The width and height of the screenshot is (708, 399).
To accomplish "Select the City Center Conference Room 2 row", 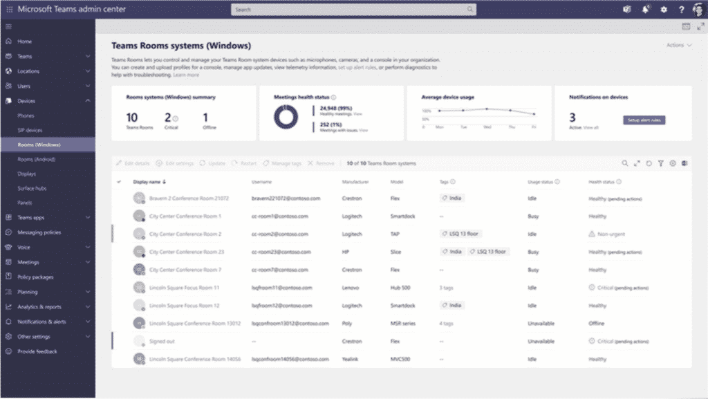I will coord(185,234).
